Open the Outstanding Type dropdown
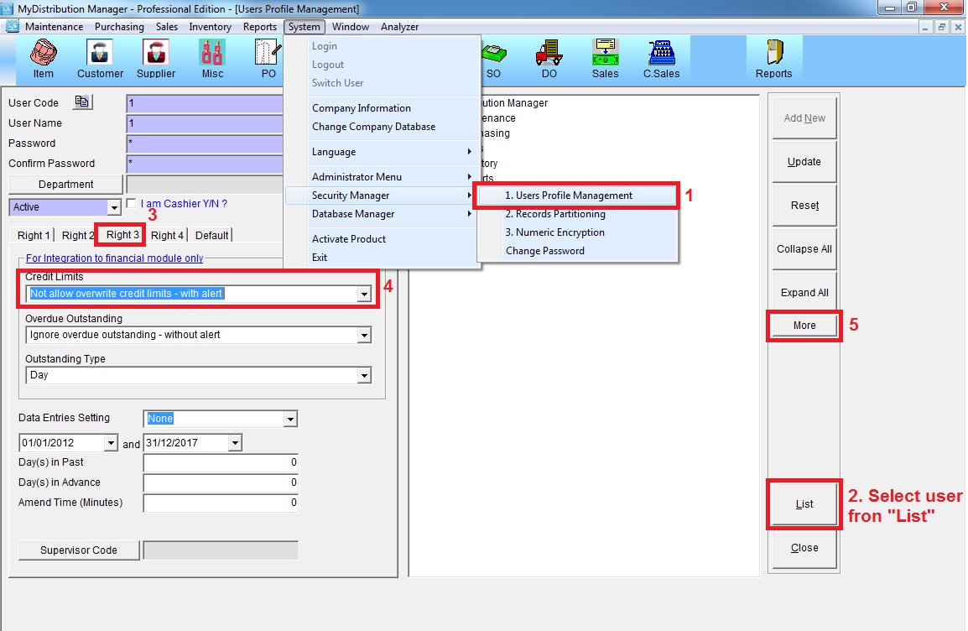 (364, 375)
